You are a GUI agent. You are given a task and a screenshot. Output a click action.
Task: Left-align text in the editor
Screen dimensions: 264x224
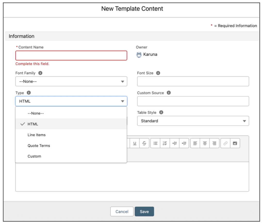(195, 143)
